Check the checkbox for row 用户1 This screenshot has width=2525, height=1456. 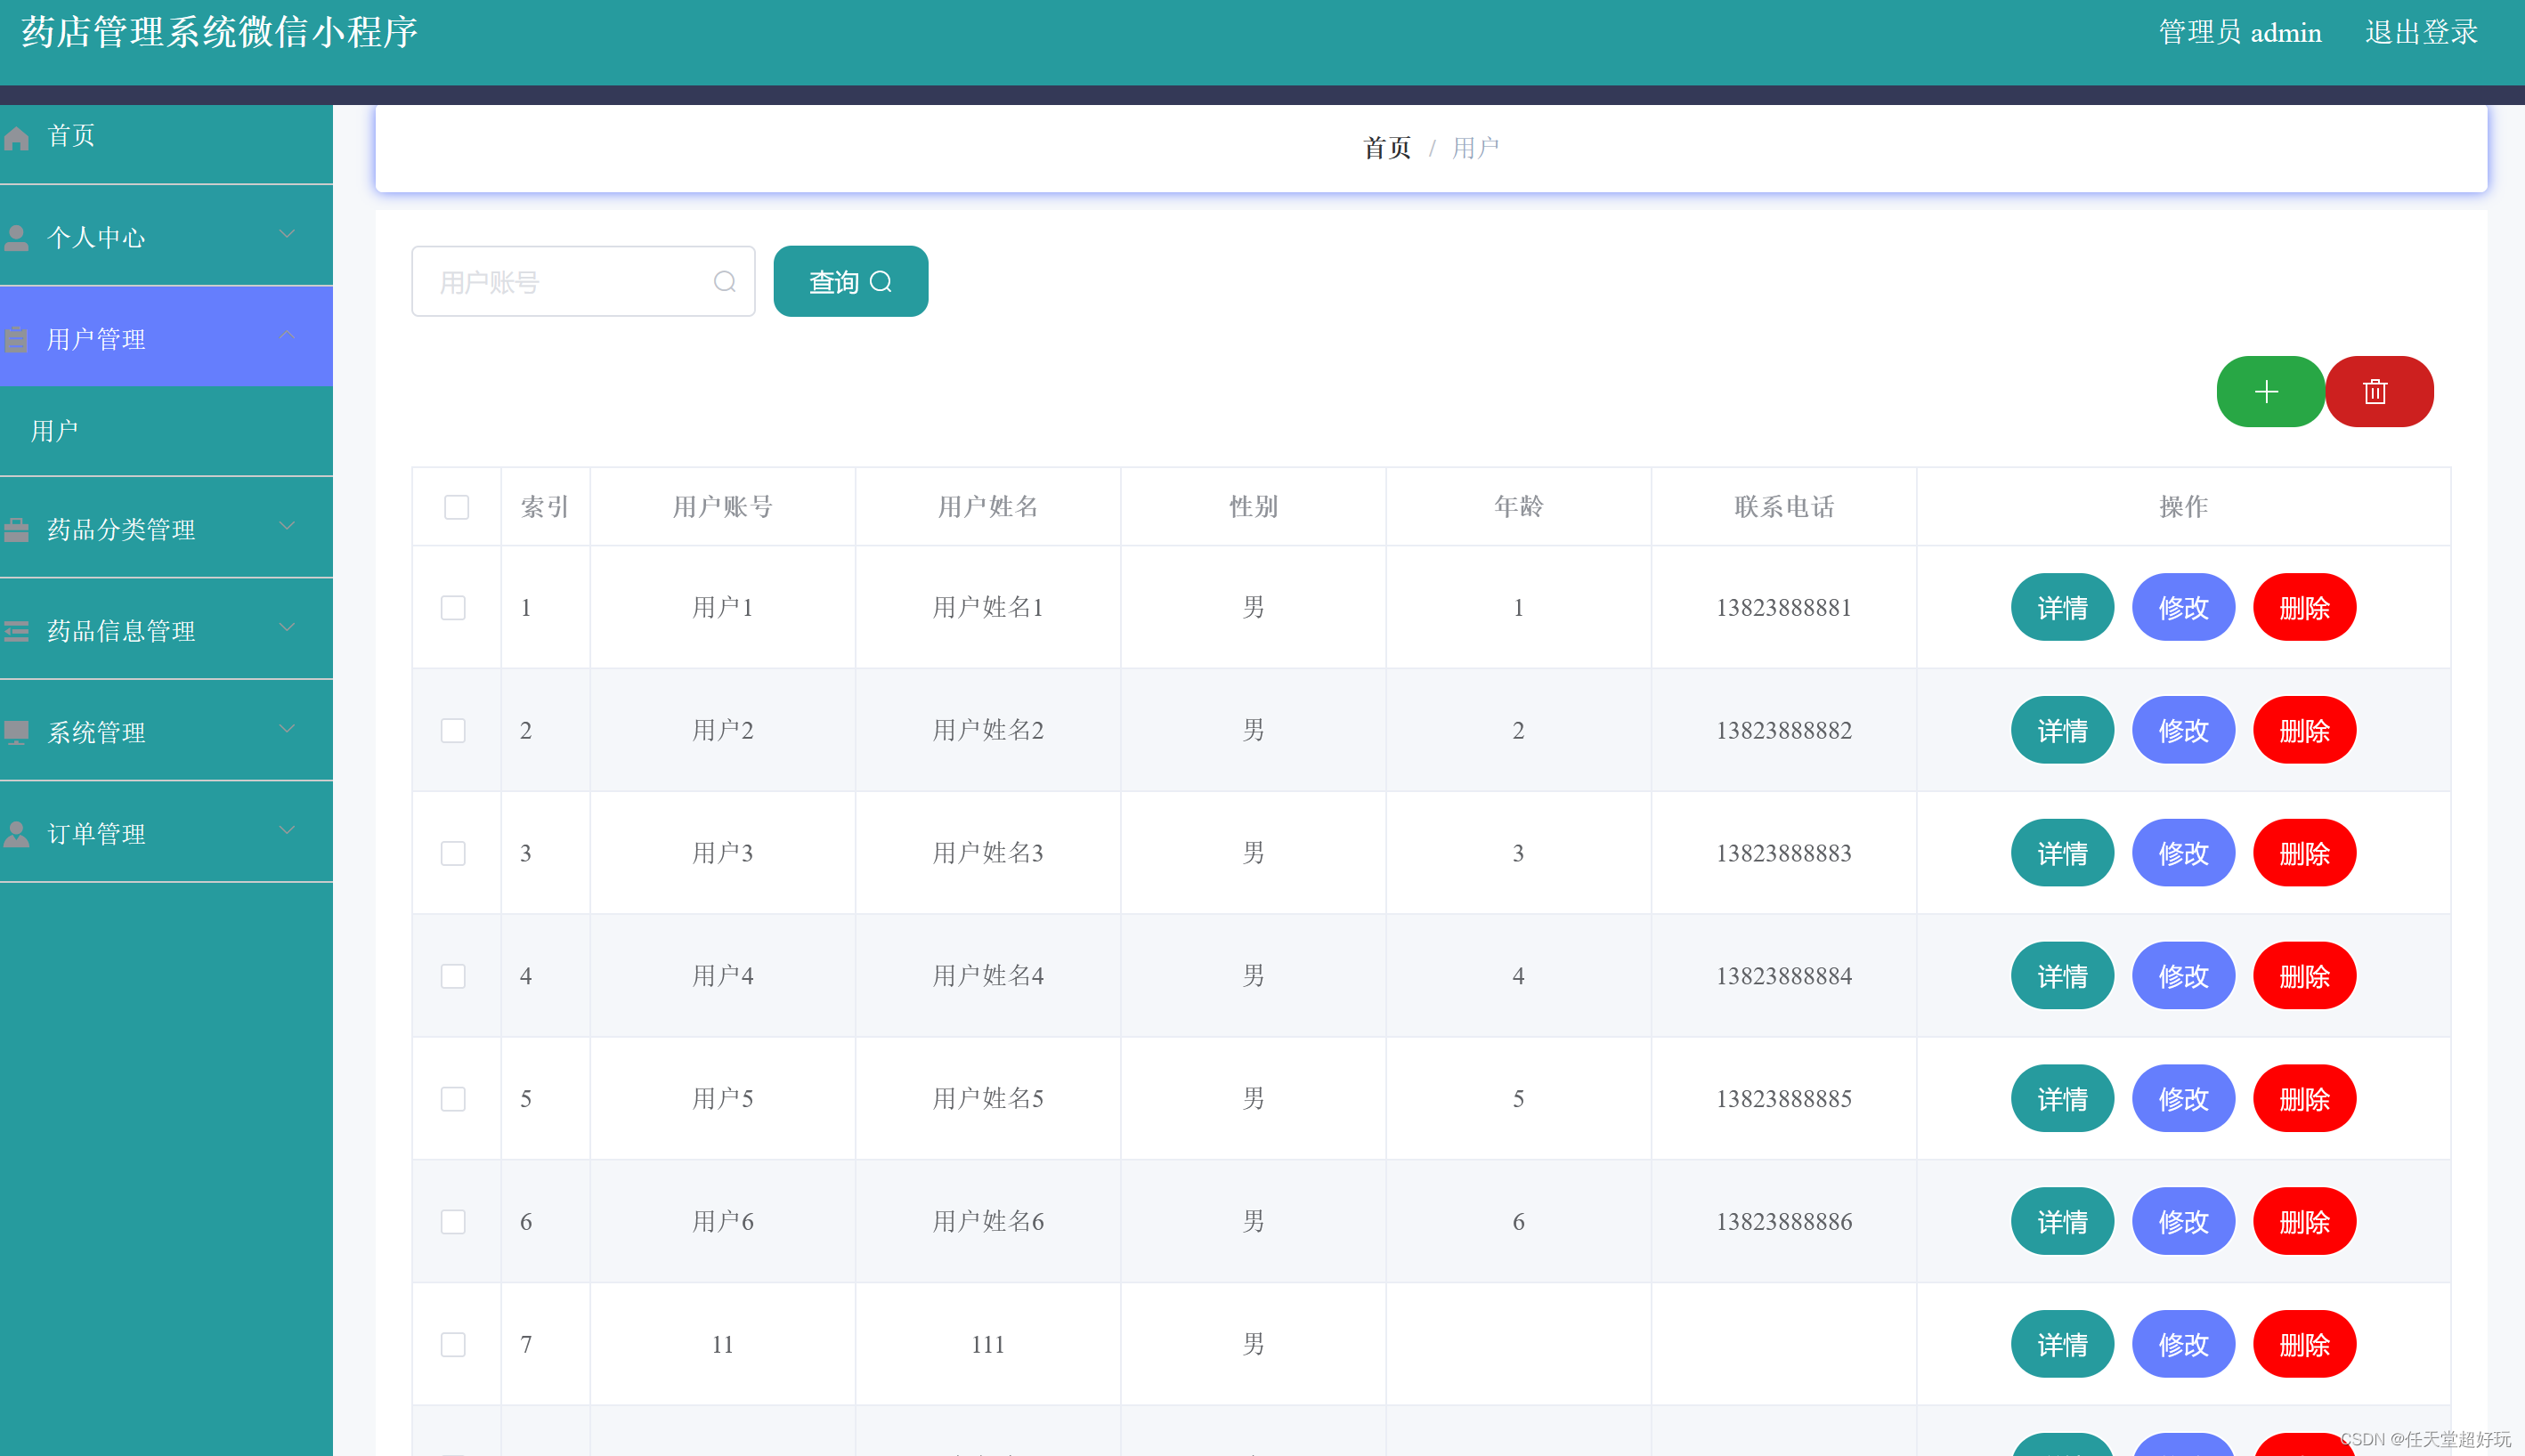pyautogui.click(x=453, y=608)
